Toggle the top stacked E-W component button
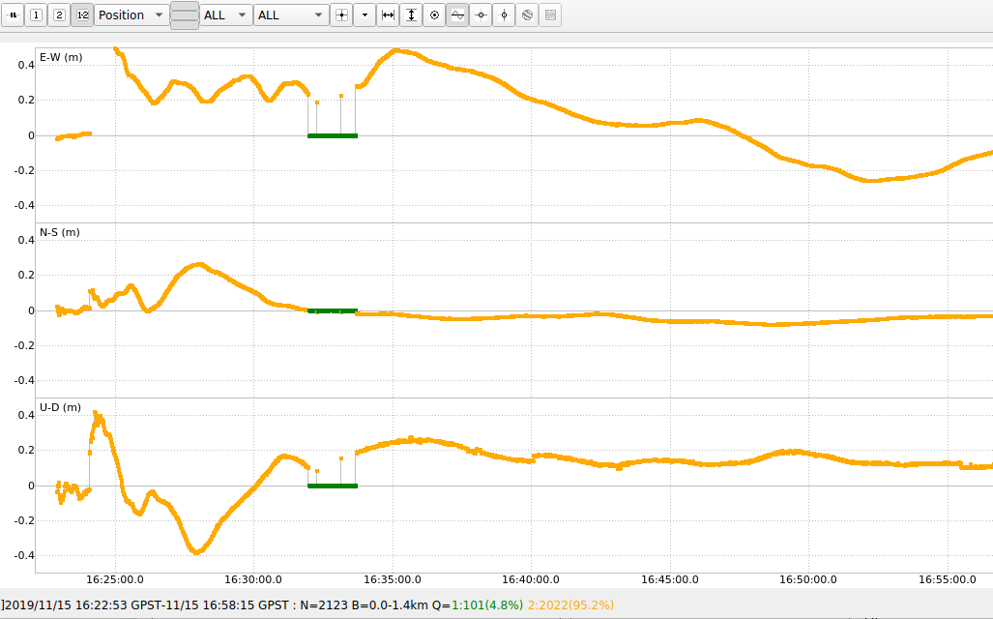The image size is (993, 619). pos(185,6)
